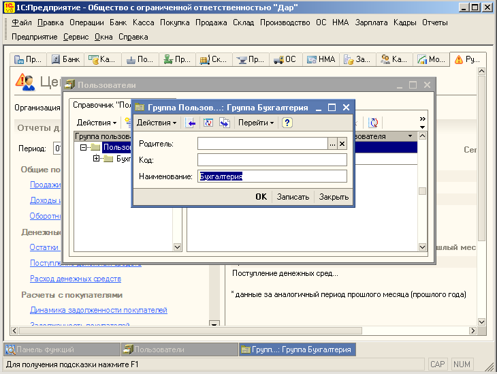The width and height of the screenshot is (497, 374).
Task: Click Записать to save the group
Action: [x=293, y=197]
